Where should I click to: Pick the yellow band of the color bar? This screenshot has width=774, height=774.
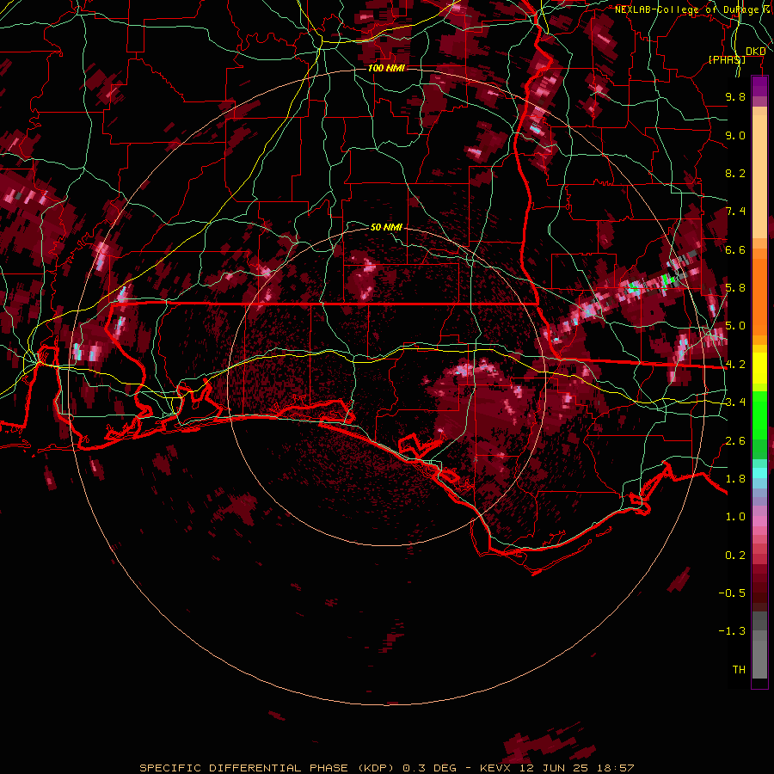pyautogui.click(x=759, y=368)
